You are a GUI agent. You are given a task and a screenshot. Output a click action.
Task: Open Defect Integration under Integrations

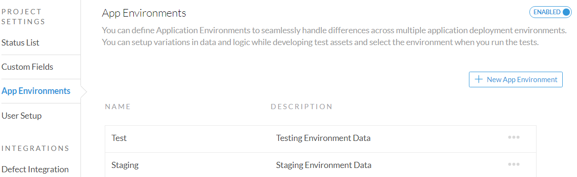35,169
